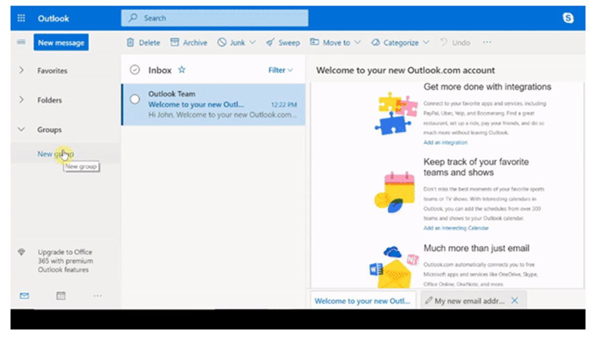Click the Outlook brand title
The height and width of the screenshot is (340, 597).
pyautogui.click(x=53, y=18)
